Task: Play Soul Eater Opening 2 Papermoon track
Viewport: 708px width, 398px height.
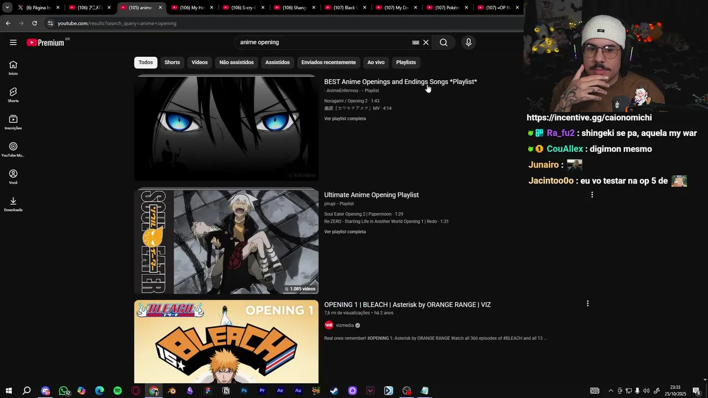Action: click(x=363, y=214)
